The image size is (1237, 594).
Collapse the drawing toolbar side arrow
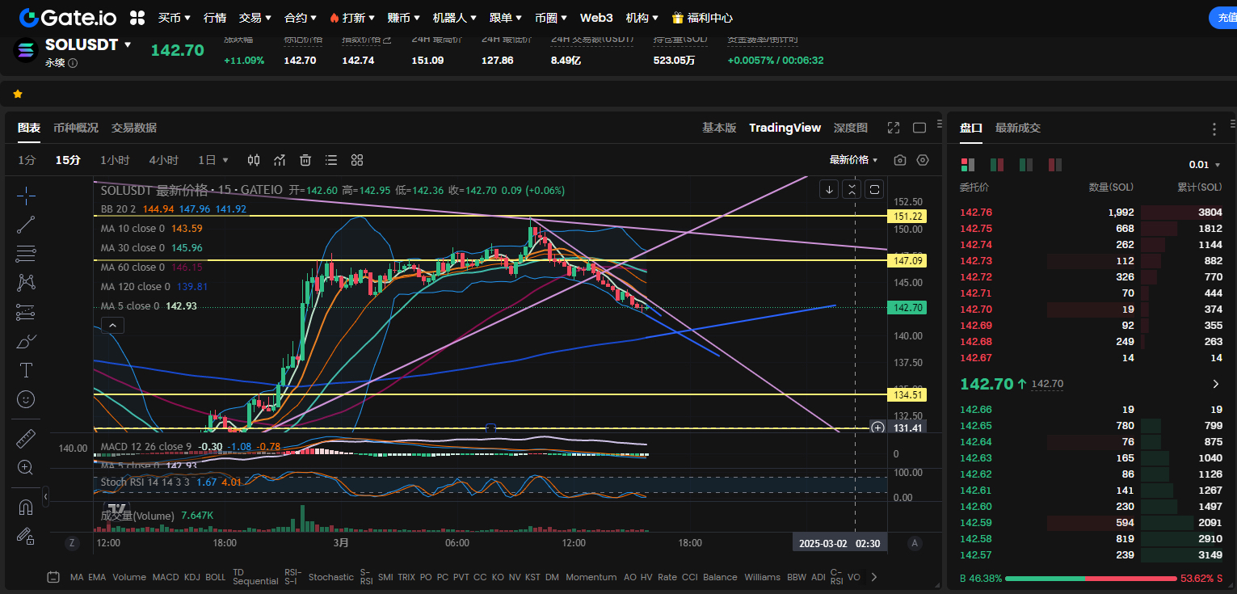pyautogui.click(x=46, y=496)
